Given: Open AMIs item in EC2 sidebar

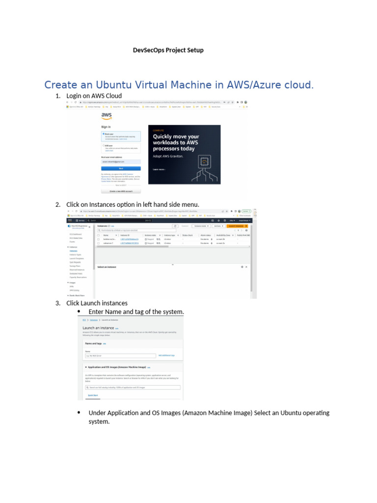Looking at the screenshot, I should (x=72, y=286).
